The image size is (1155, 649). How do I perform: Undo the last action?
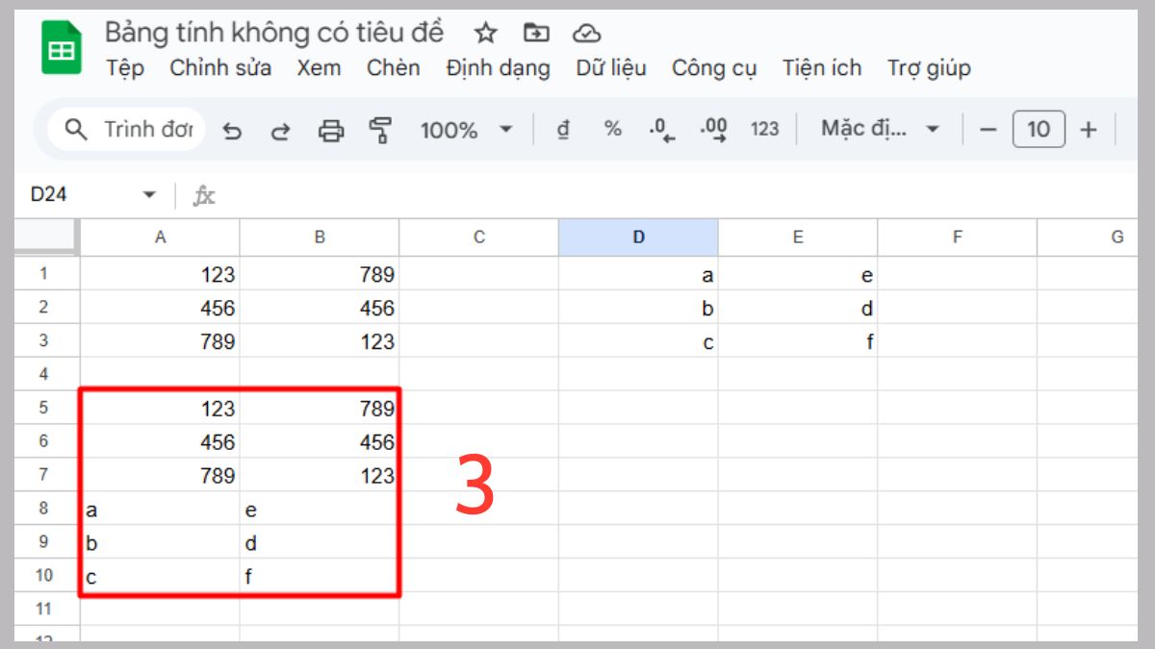coord(234,130)
